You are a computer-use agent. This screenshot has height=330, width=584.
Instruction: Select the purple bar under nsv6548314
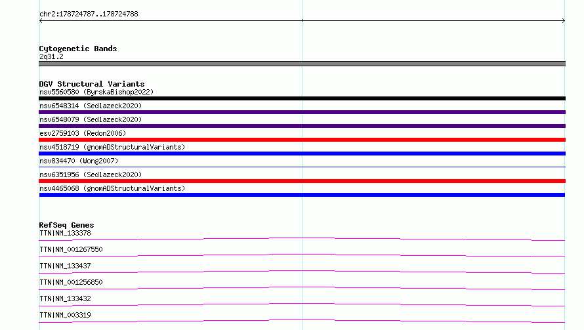coord(302,112)
